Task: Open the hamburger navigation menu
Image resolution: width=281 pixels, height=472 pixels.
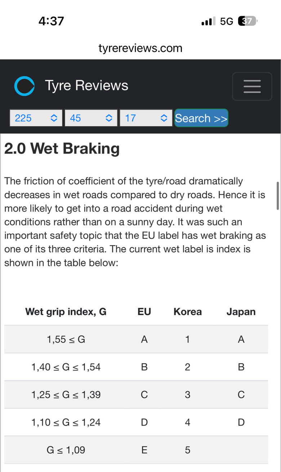Action: point(252,86)
